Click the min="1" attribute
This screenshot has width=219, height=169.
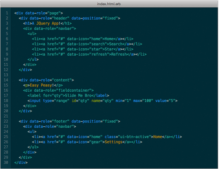pos(124,101)
